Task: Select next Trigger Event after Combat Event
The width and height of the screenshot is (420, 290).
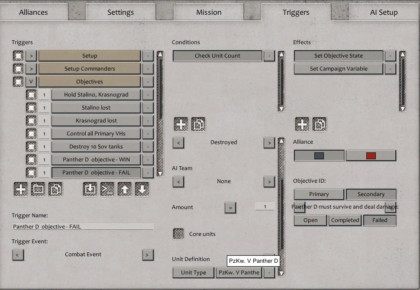Action: [x=148, y=255]
